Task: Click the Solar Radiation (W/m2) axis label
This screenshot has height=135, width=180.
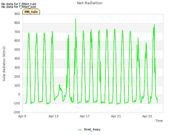Action: click(4, 64)
